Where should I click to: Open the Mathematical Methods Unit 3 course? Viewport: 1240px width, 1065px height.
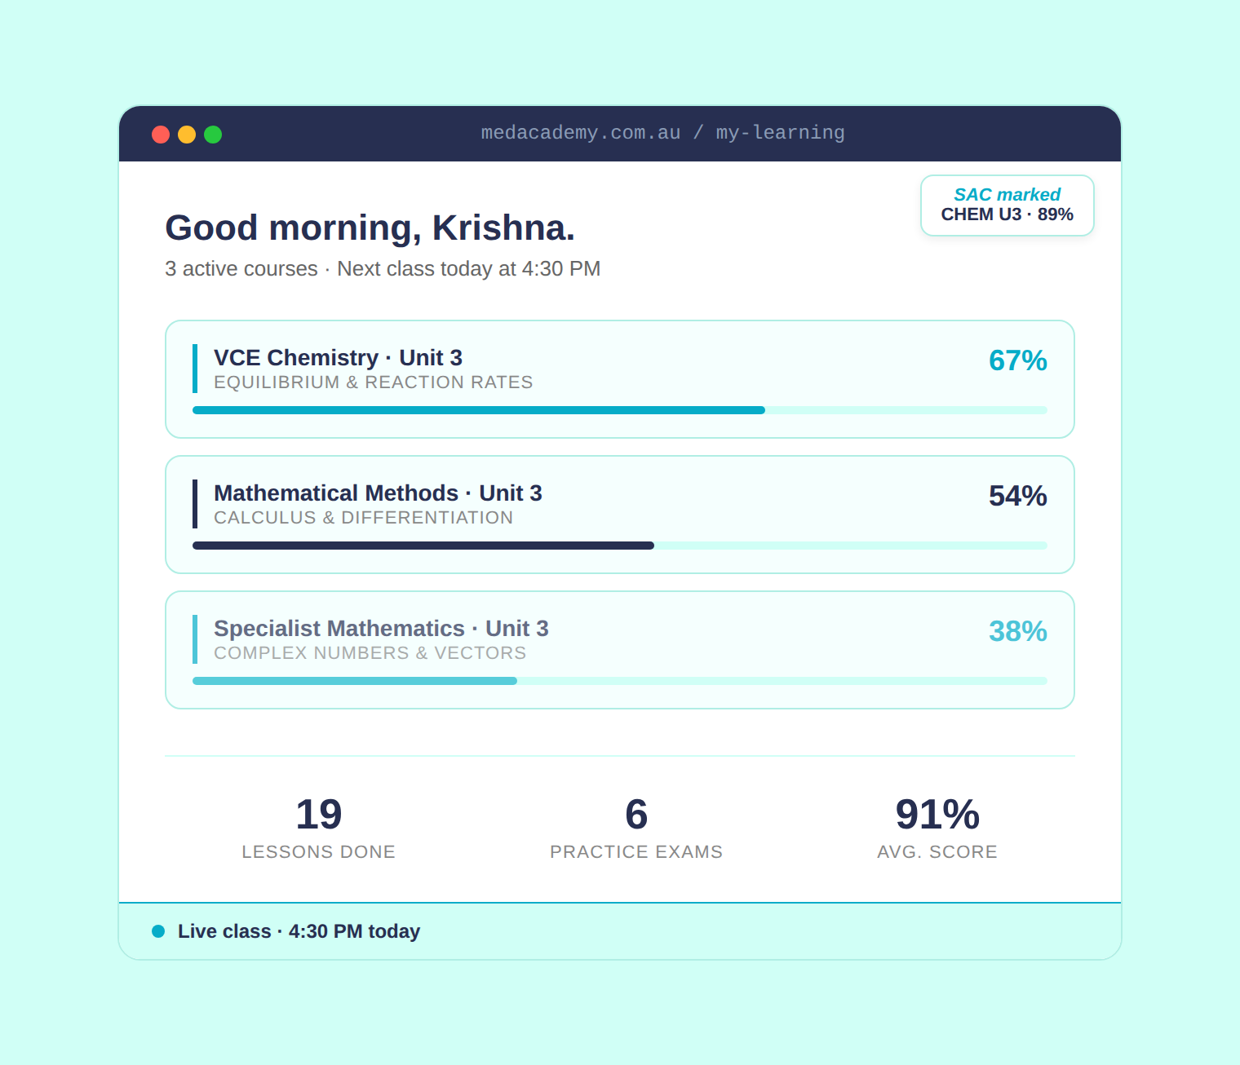[378, 493]
